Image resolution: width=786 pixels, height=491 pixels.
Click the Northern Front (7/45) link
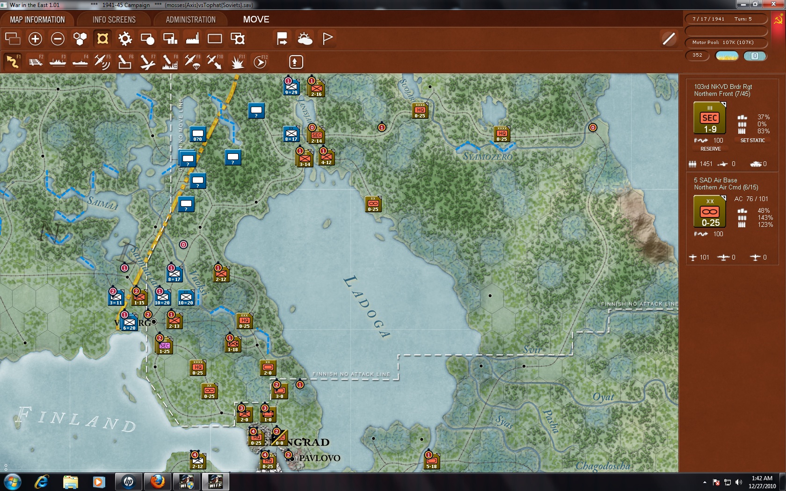[722, 94]
